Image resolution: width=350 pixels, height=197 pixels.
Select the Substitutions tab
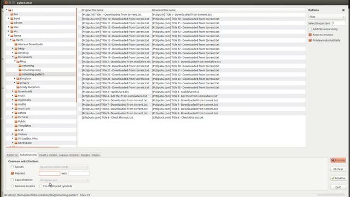pyautogui.click(x=28, y=155)
